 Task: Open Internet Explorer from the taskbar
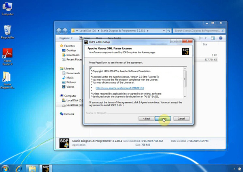[19, 168]
